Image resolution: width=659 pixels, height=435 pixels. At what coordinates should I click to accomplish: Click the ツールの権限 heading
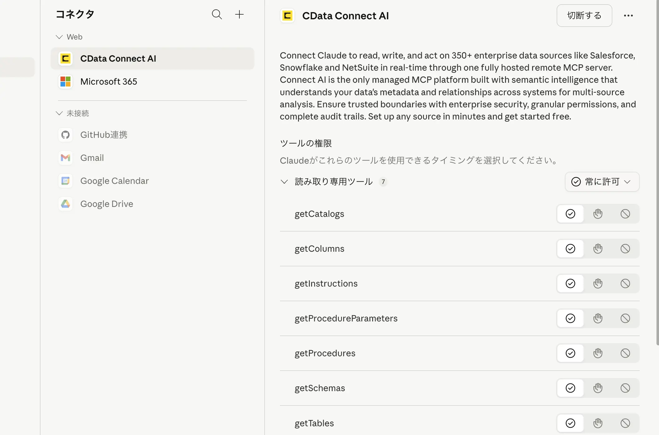306,143
